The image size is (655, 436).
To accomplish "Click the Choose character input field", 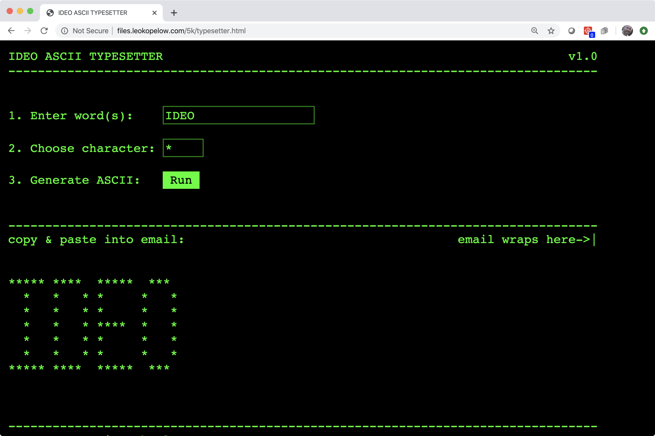I will tap(183, 148).
